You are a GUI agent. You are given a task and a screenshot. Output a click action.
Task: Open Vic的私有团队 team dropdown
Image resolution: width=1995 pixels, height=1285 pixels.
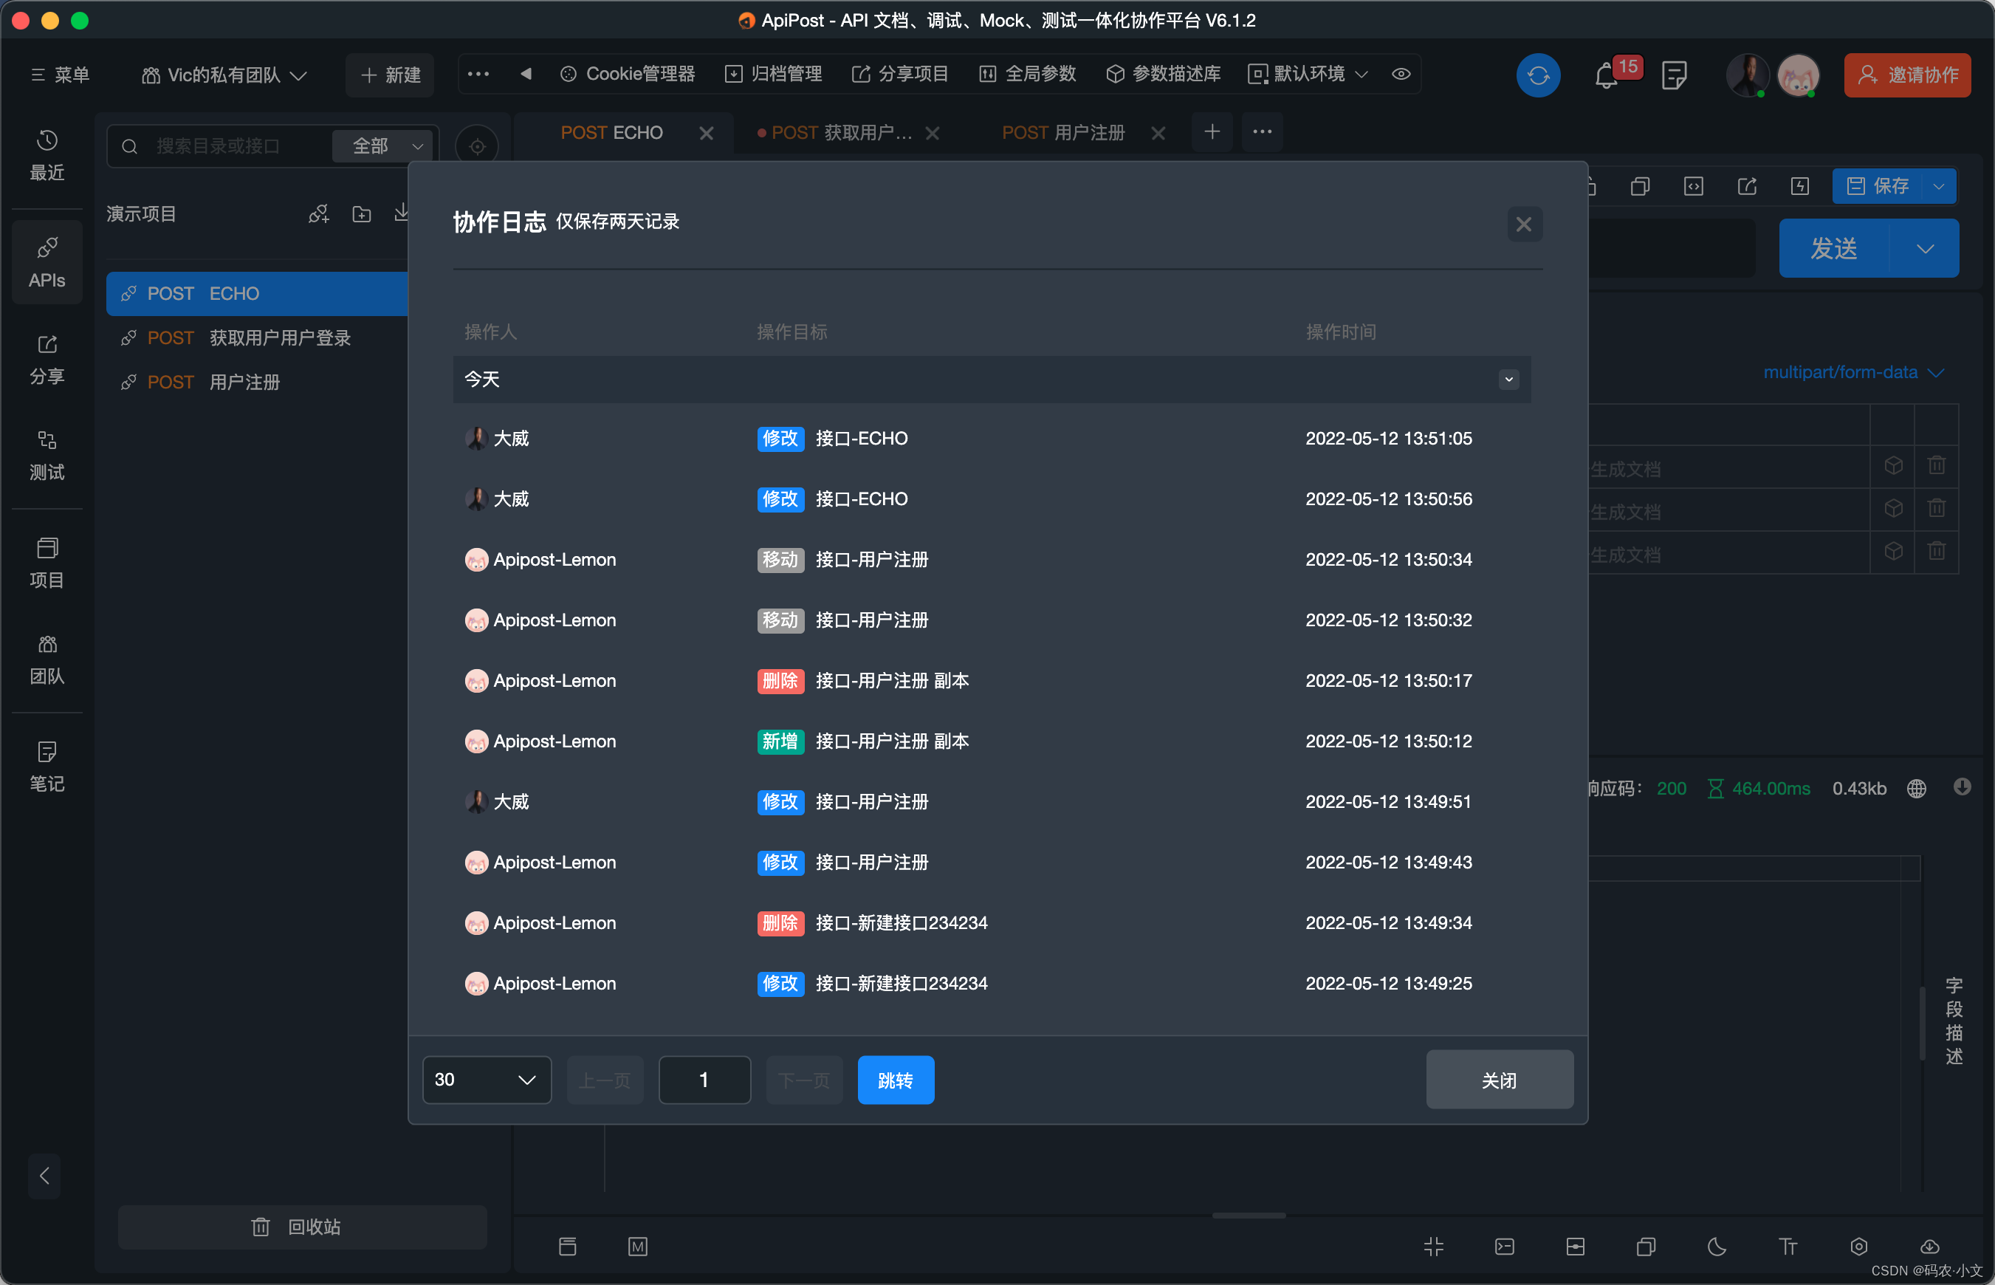pos(224,75)
